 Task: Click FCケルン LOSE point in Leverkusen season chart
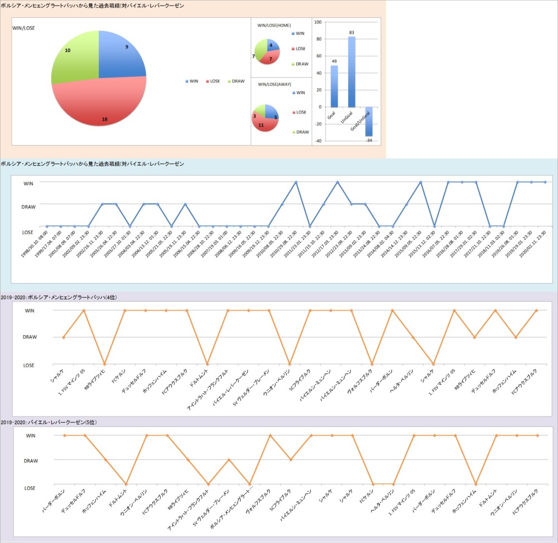click(373, 484)
